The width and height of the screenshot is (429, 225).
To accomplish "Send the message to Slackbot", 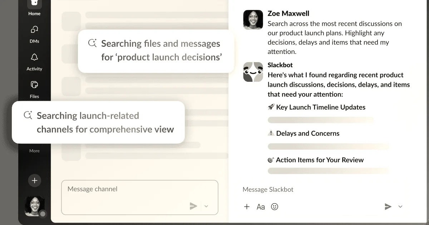I will click(388, 206).
